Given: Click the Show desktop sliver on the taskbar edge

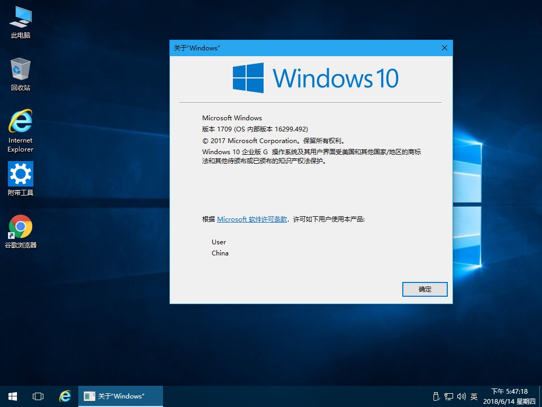Looking at the screenshot, I should click(540, 396).
